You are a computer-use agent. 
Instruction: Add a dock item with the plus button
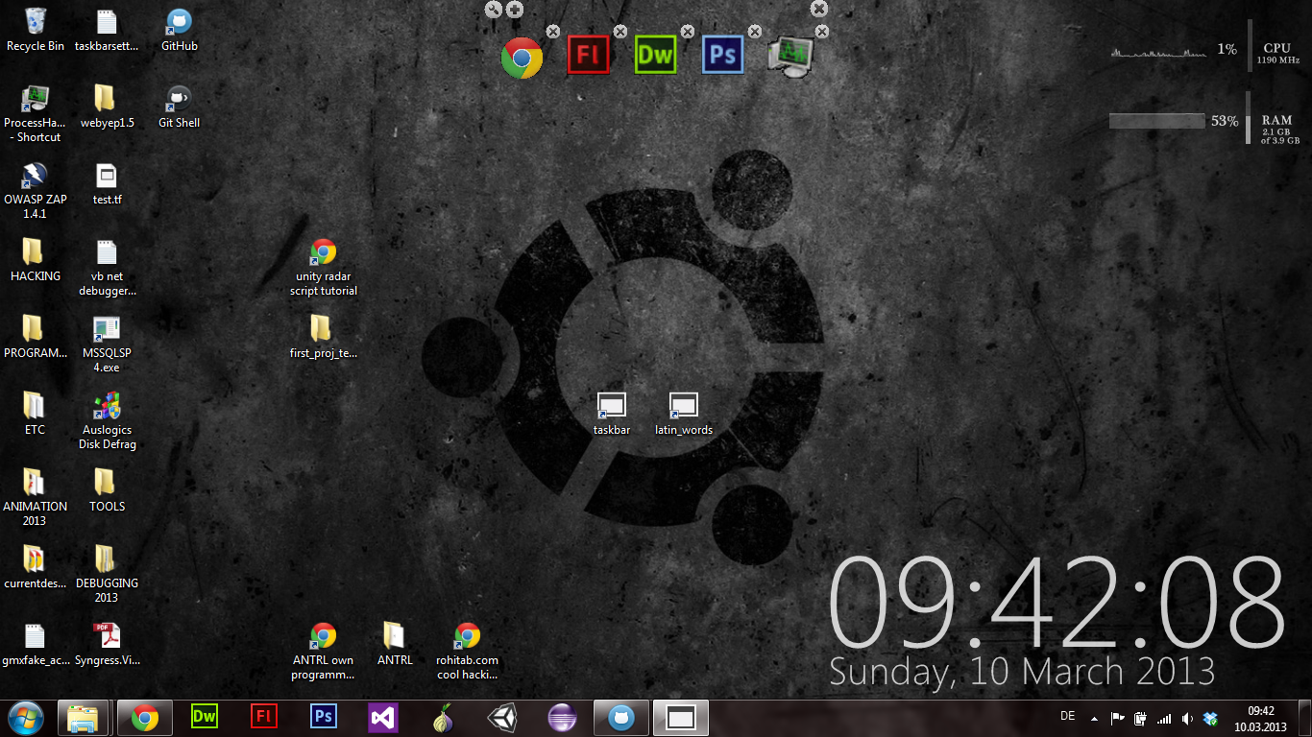tap(515, 10)
